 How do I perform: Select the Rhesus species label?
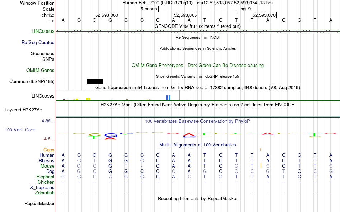[47, 160]
